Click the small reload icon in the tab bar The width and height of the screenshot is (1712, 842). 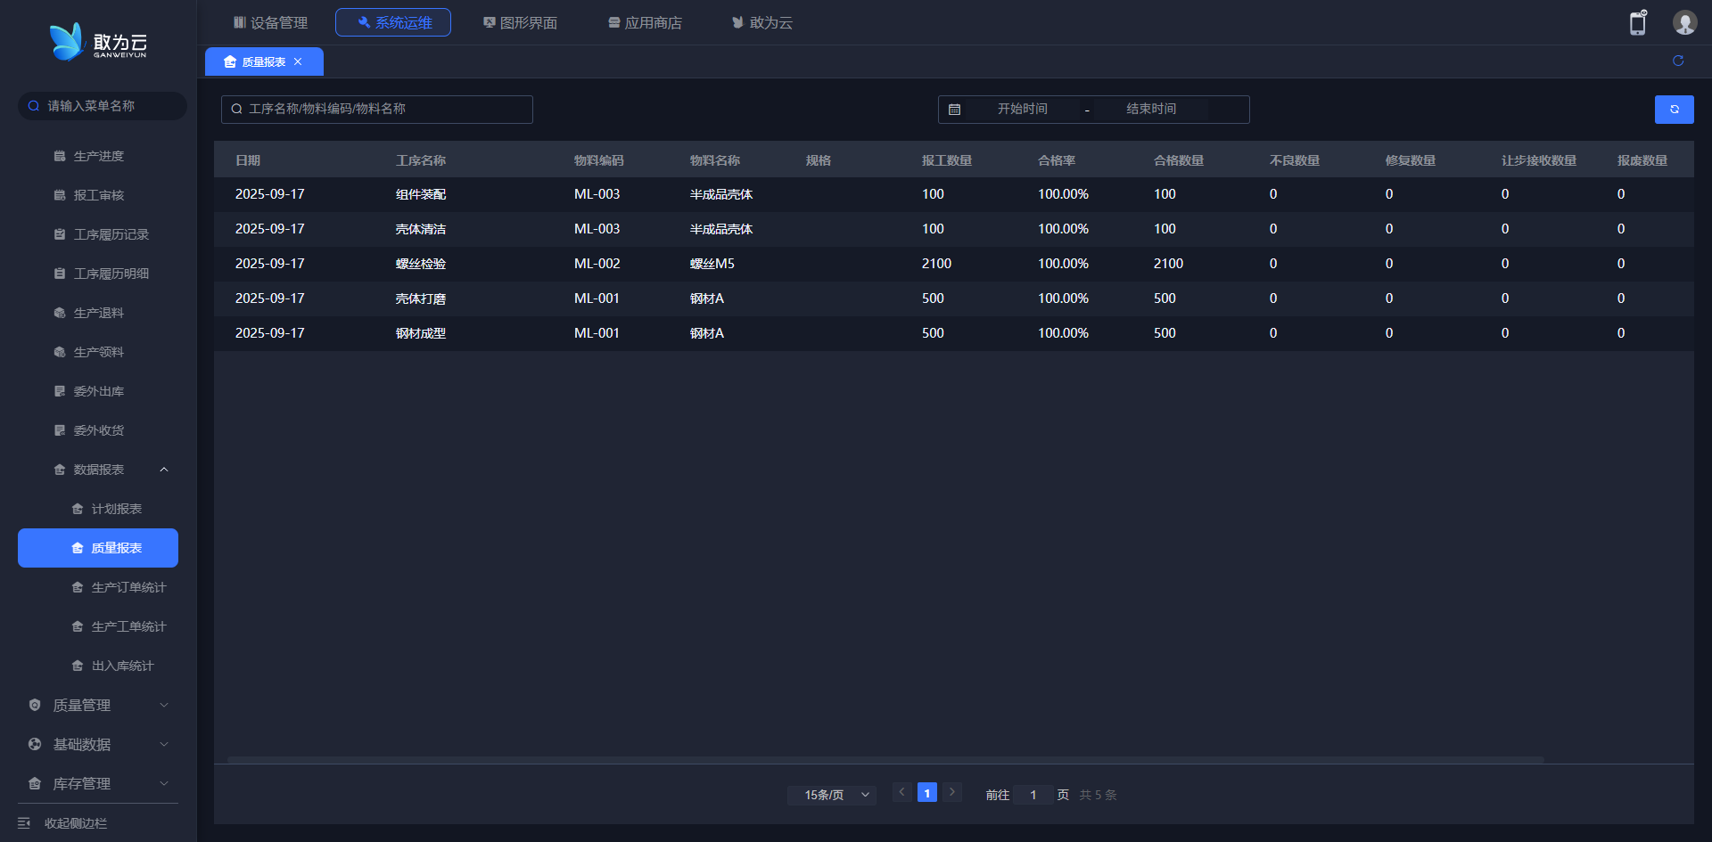[x=1678, y=61]
